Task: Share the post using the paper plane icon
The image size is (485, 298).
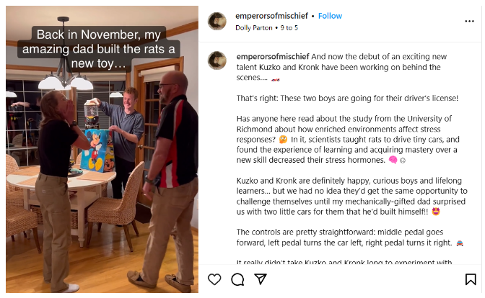Action: click(261, 279)
